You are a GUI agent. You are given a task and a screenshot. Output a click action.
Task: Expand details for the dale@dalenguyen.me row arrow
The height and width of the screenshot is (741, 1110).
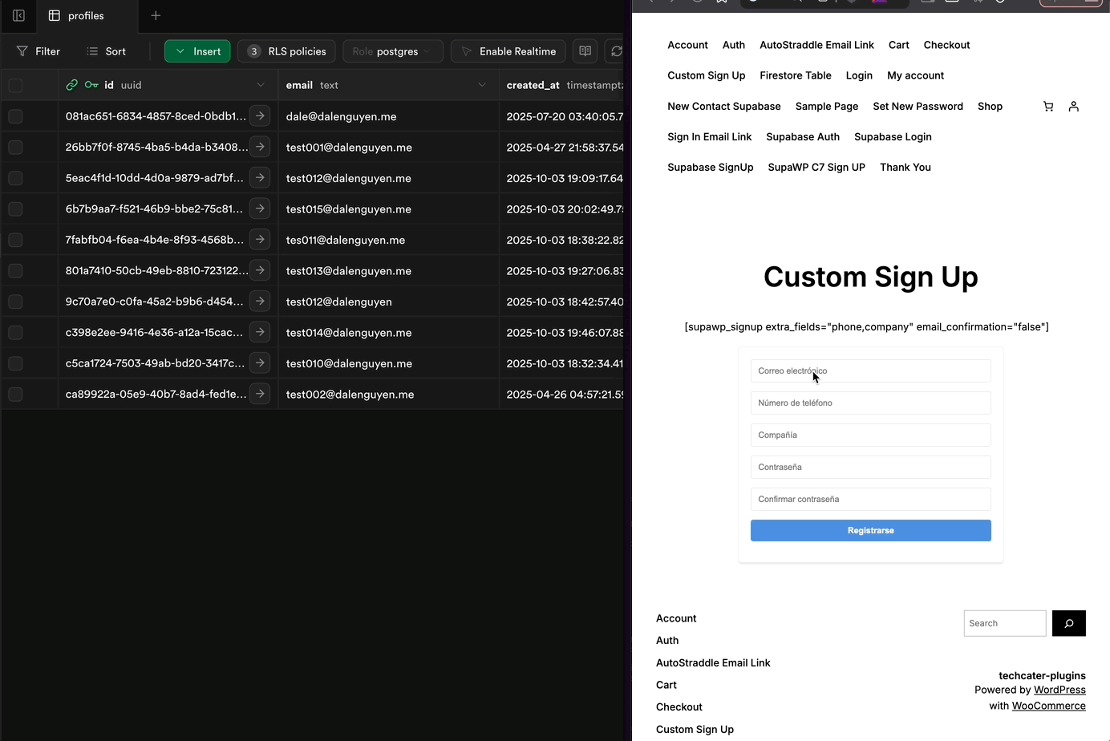click(x=259, y=116)
